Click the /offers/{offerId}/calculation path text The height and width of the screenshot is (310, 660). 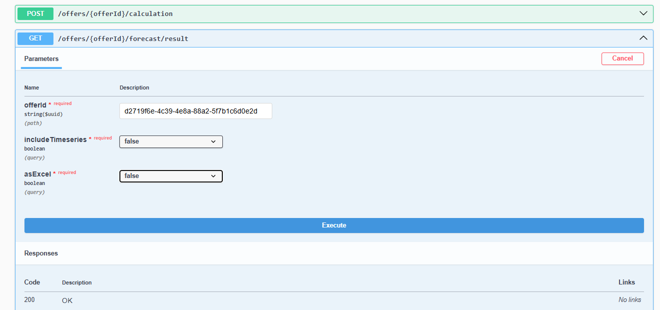point(115,13)
